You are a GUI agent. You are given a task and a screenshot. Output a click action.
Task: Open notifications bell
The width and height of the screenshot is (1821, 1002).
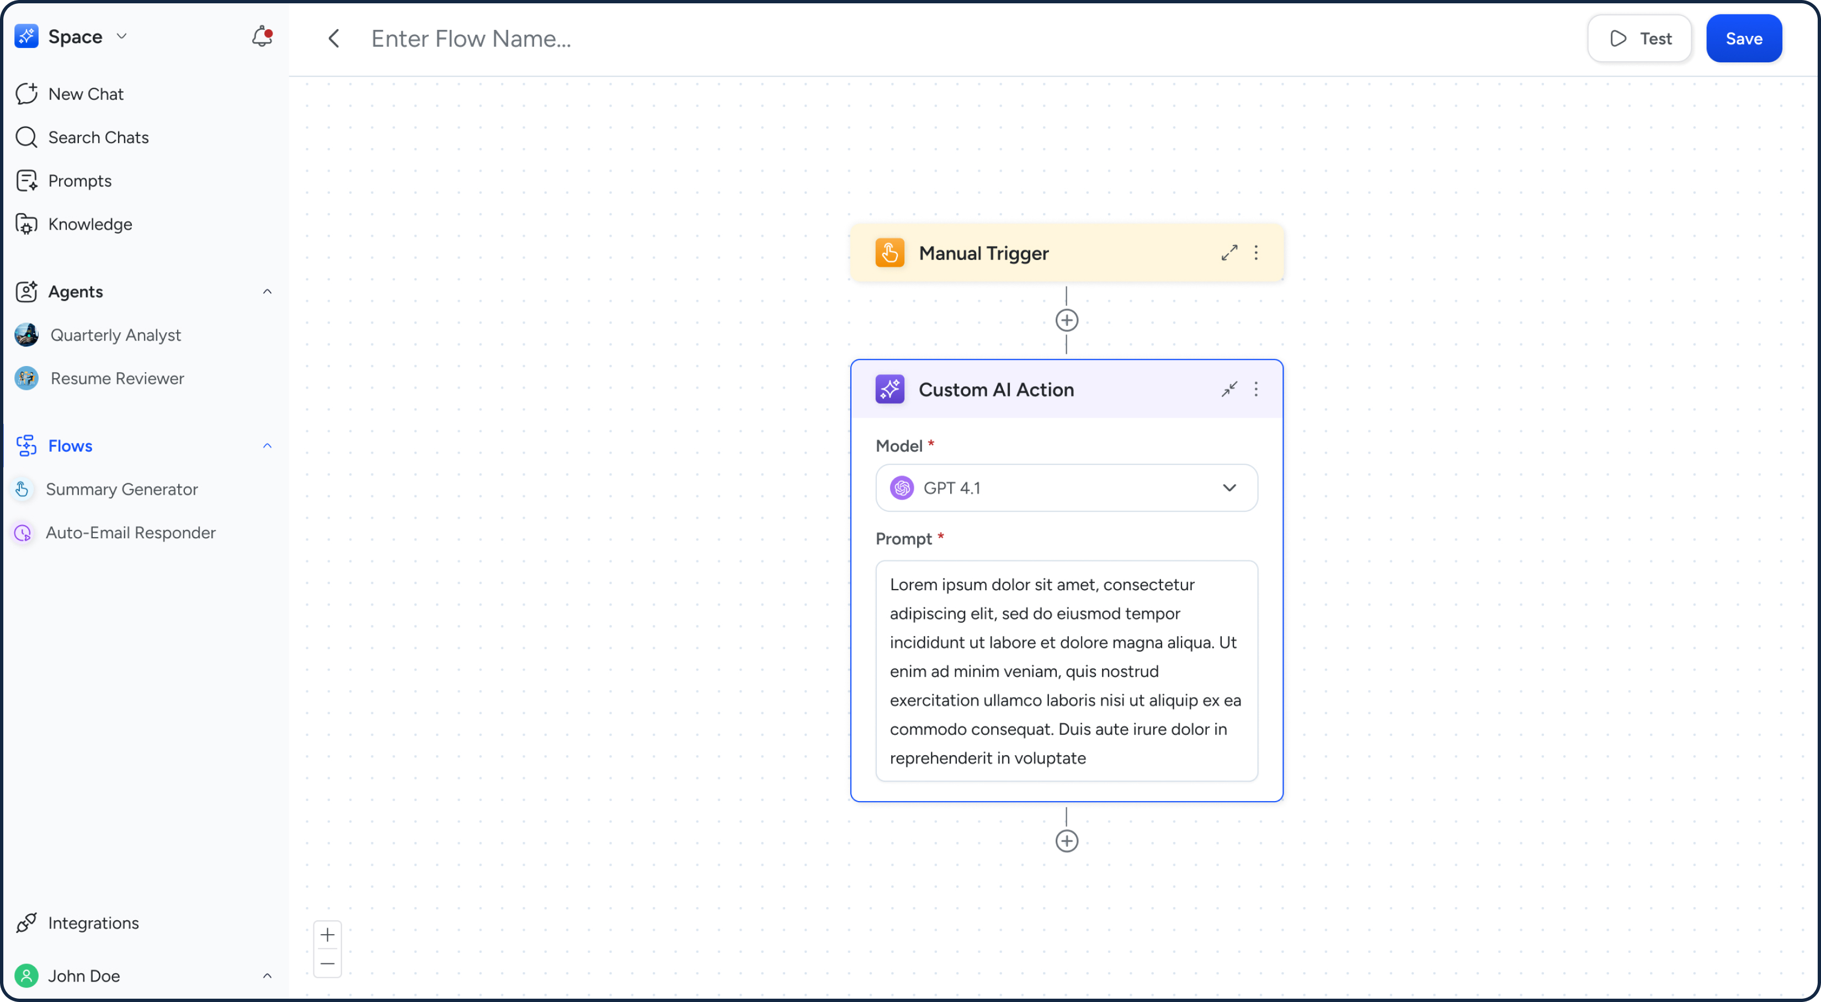click(262, 36)
